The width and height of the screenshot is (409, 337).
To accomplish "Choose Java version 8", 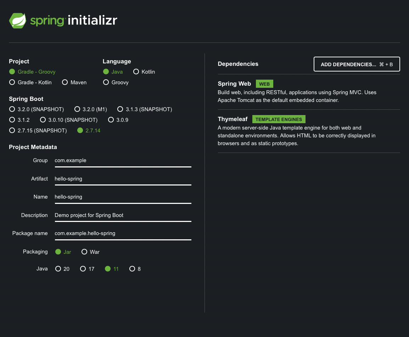I will [135, 269].
